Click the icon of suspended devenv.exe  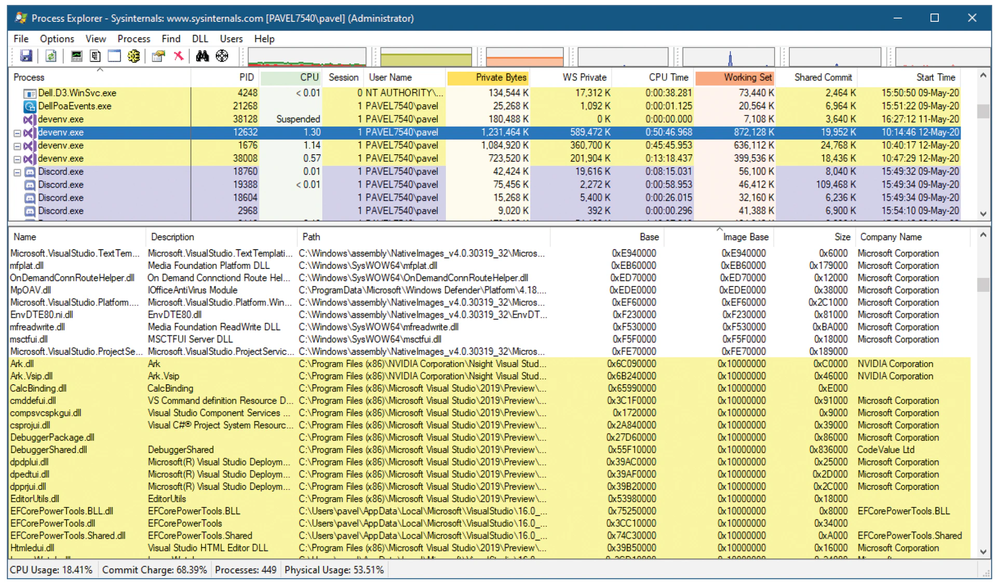click(30, 119)
